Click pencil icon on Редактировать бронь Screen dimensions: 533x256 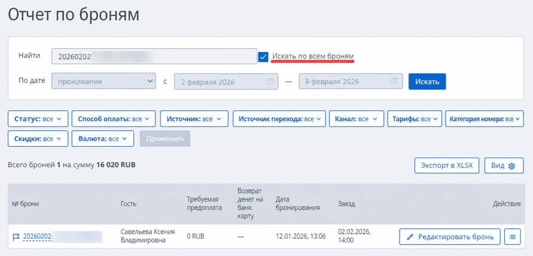[x=410, y=237]
